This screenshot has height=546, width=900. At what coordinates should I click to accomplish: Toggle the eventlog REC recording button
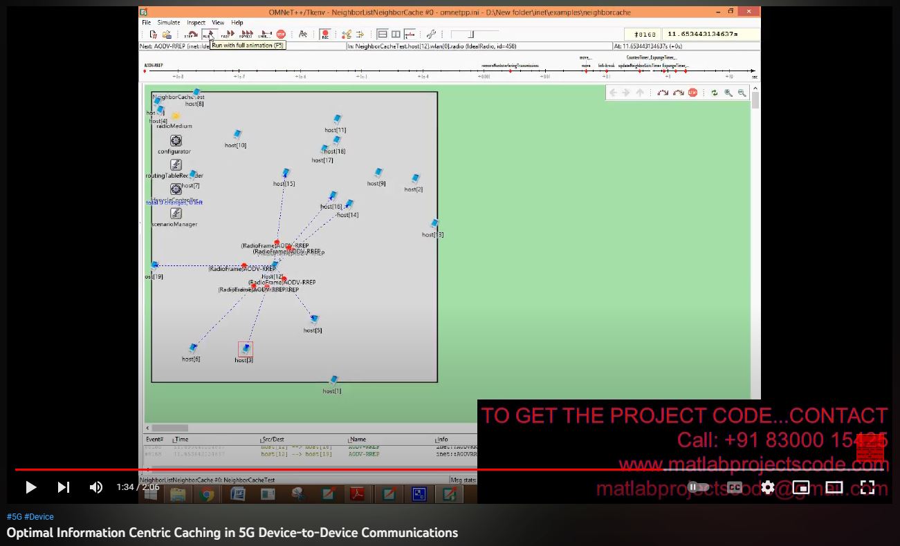point(324,34)
